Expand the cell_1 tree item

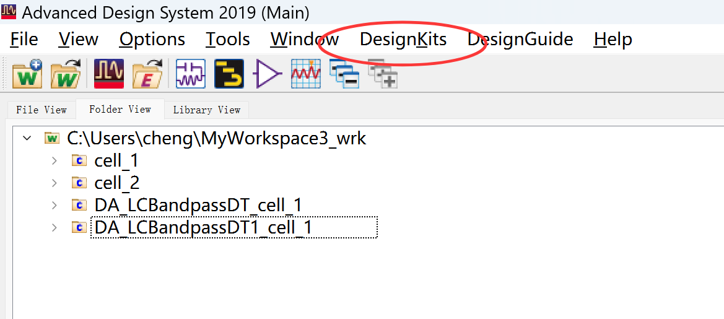coord(55,161)
